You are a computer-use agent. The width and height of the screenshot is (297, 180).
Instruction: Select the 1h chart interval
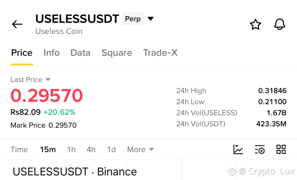click(x=71, y=150)
